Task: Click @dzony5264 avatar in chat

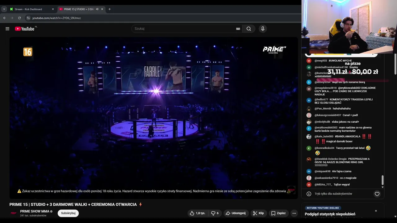Action: (309, 82)
